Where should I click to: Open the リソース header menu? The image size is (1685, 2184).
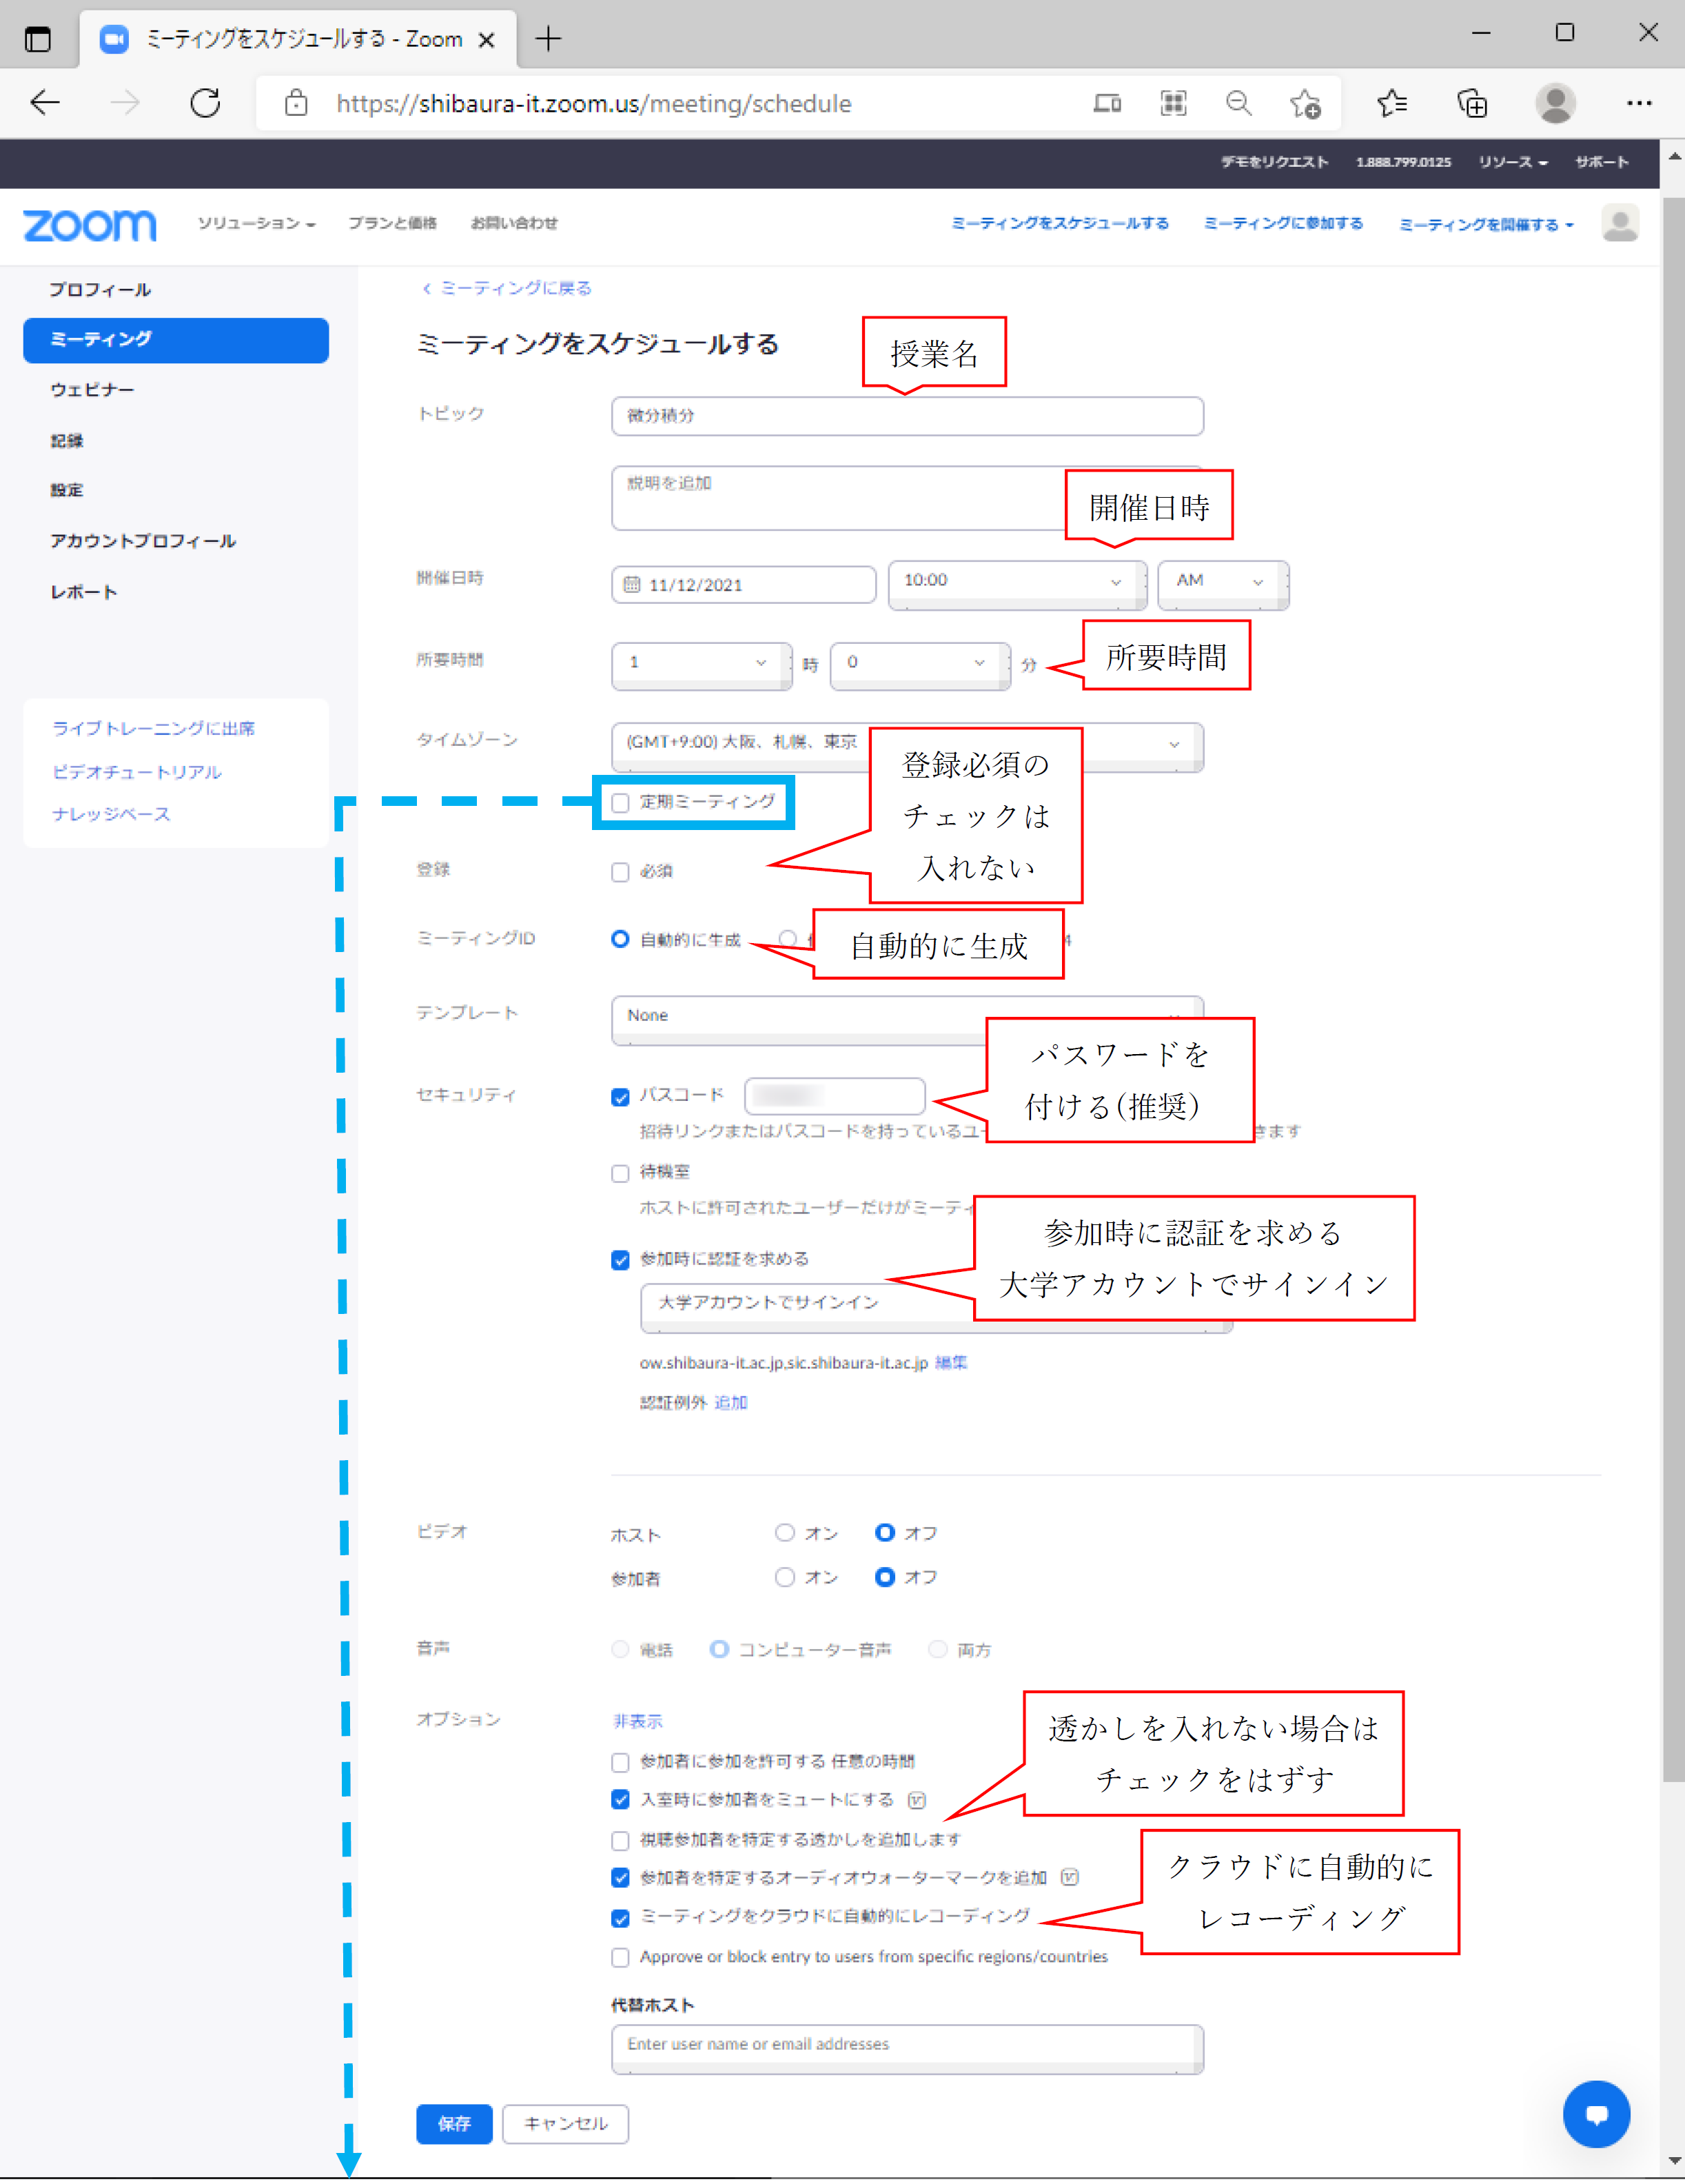coord(1513,162)
